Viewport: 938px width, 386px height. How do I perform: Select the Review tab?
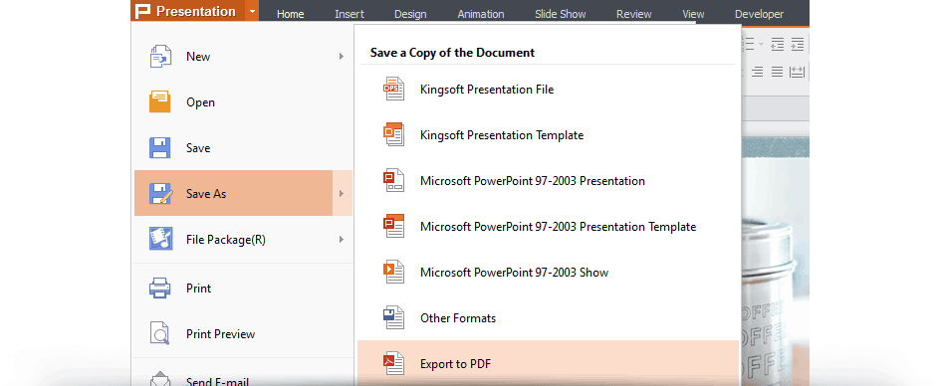point(634,14)
